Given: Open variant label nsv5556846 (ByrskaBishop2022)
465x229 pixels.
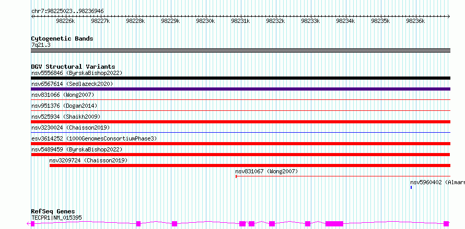Looking at the screenshot, I should (x=76, y=73).
